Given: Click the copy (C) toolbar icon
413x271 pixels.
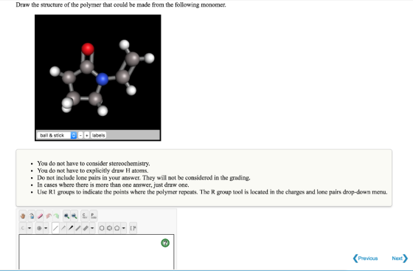Looking at the screenshot, I should (84, 216).
